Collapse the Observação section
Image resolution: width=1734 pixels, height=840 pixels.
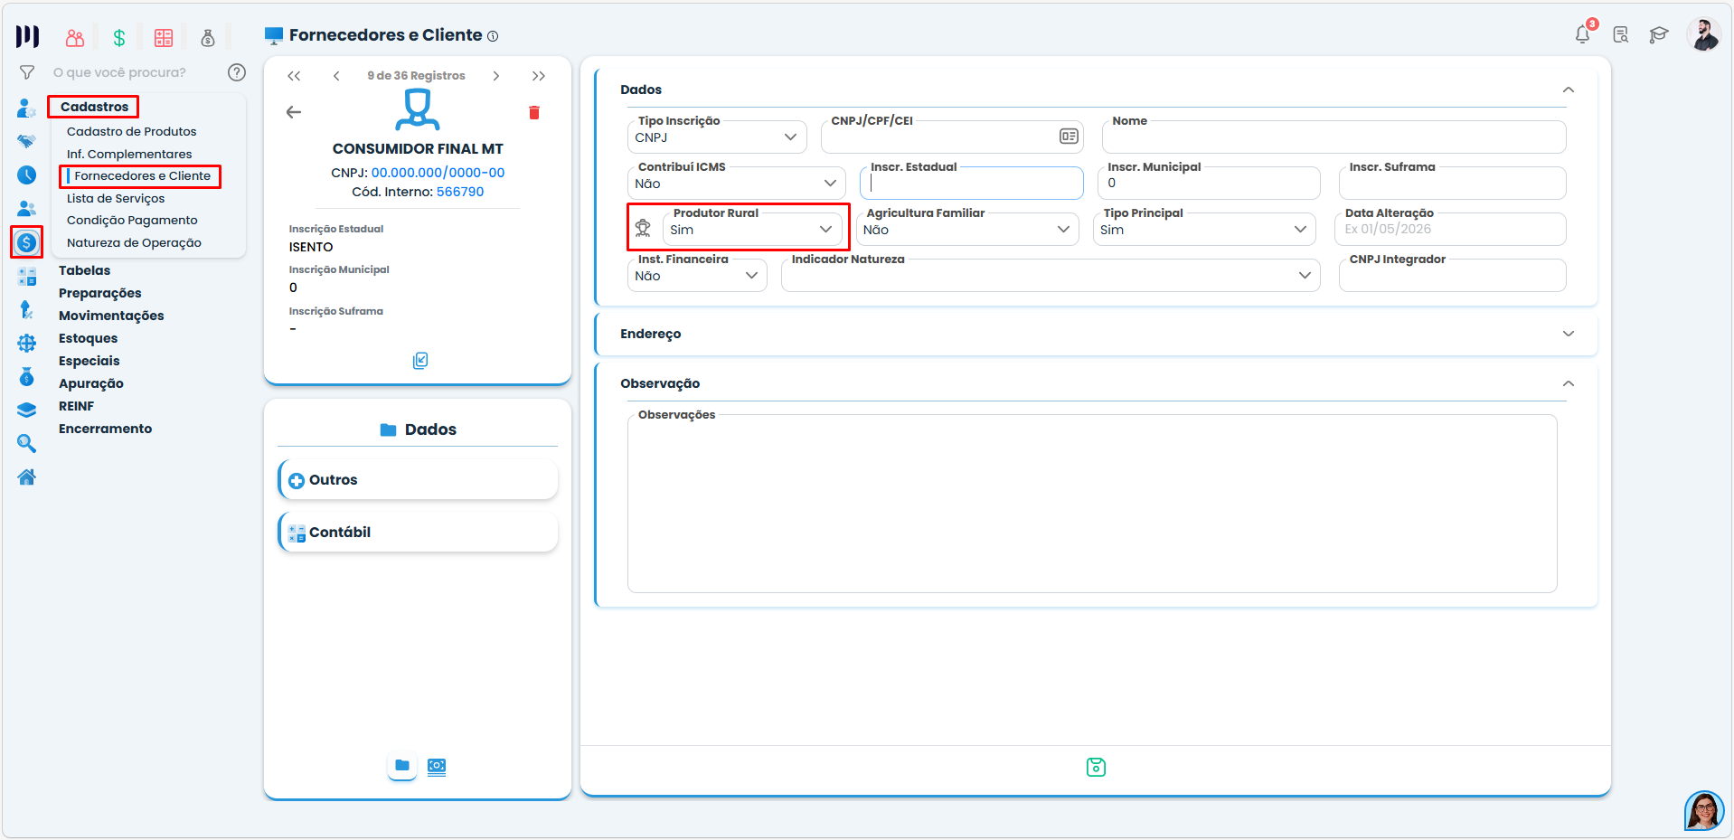[1569, 383]
